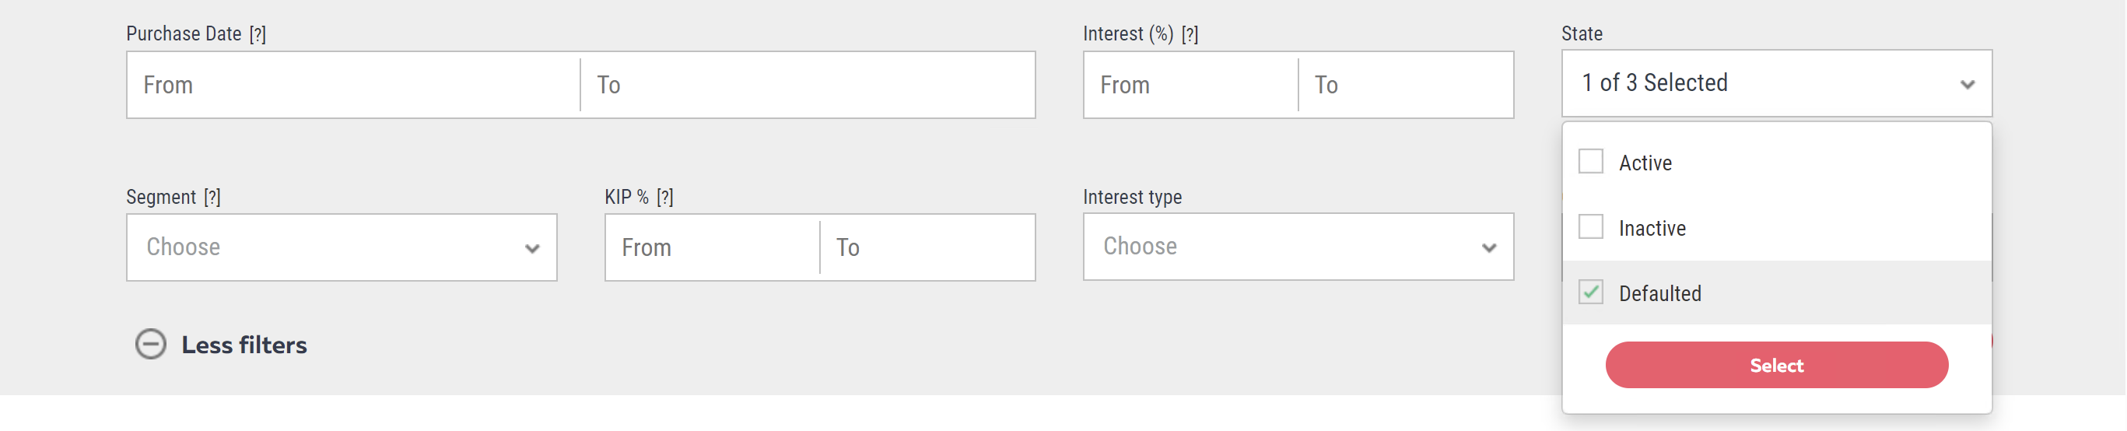Check the Active state checkbox
This screenshot has width=2127, height=431.
coord(1590,162)
